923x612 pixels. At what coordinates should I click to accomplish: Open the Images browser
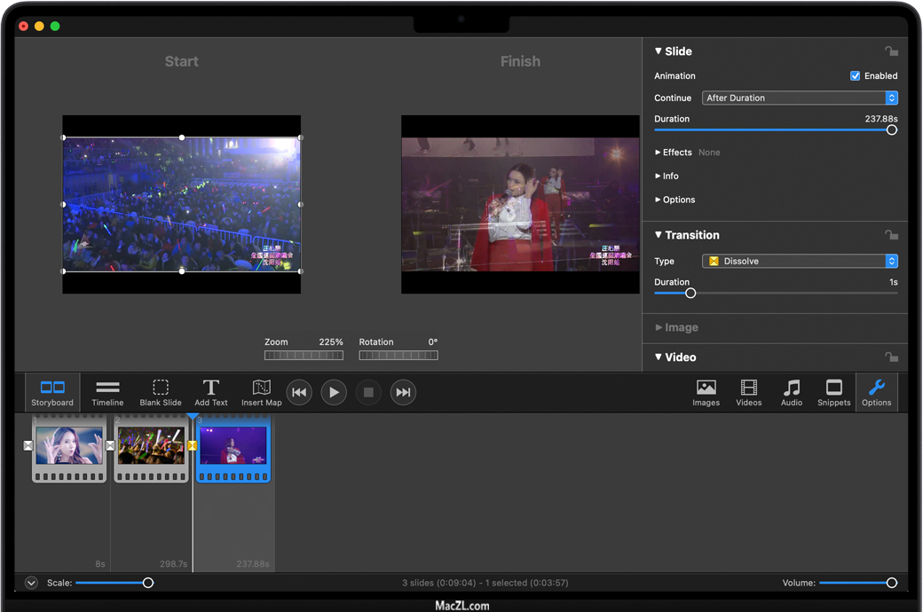[706, 392]
